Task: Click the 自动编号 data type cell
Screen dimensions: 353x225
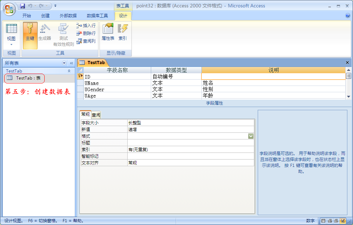Action: tap(176, 77)
